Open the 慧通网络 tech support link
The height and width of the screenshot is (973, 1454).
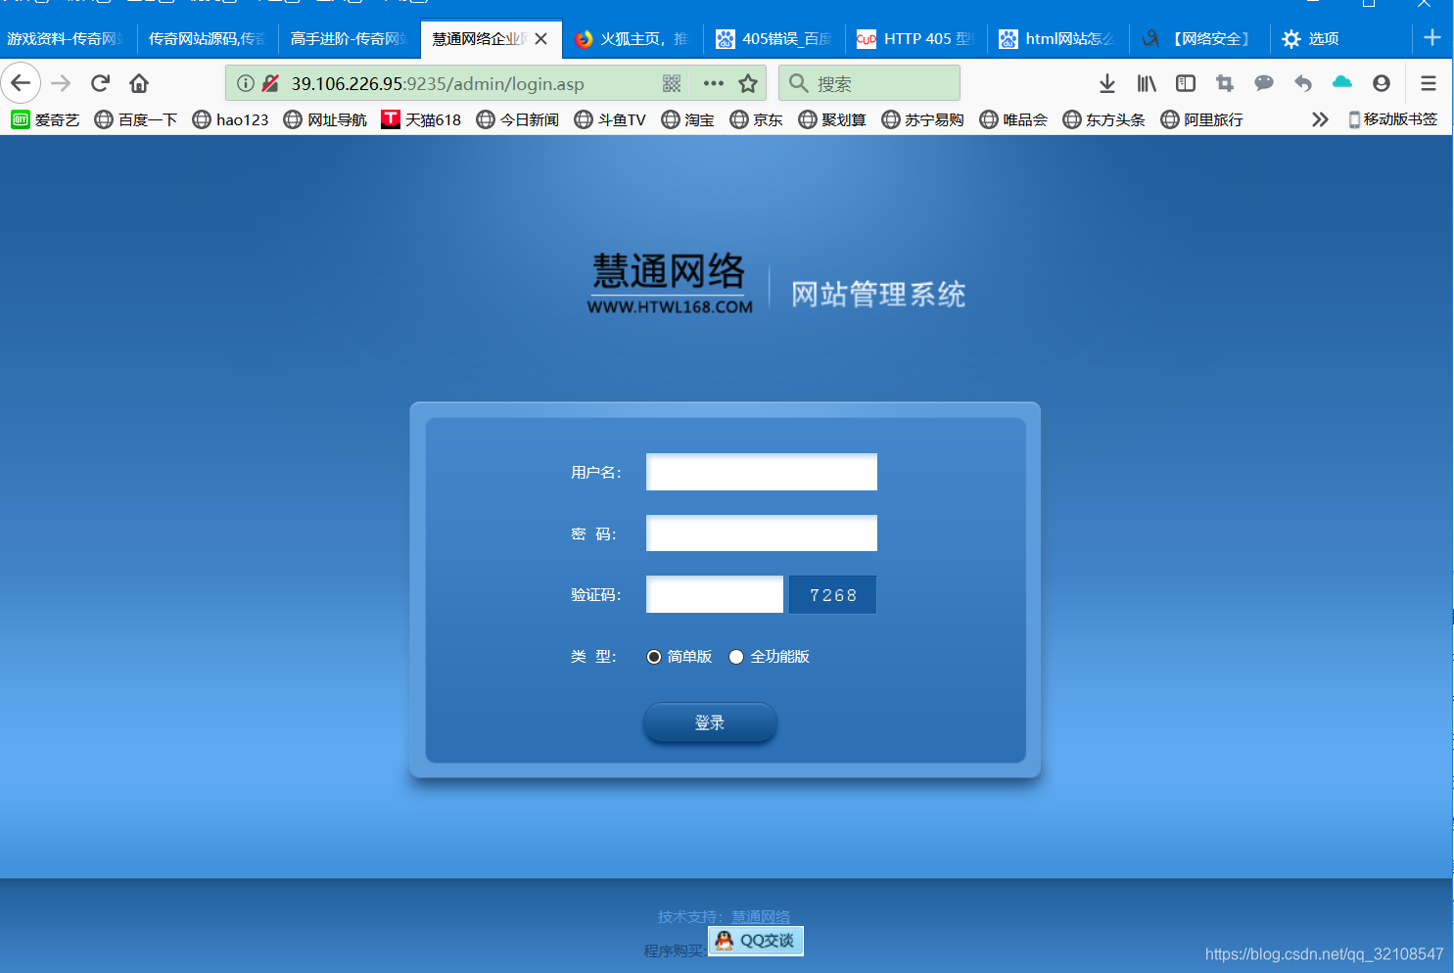(x=761, y=916)
